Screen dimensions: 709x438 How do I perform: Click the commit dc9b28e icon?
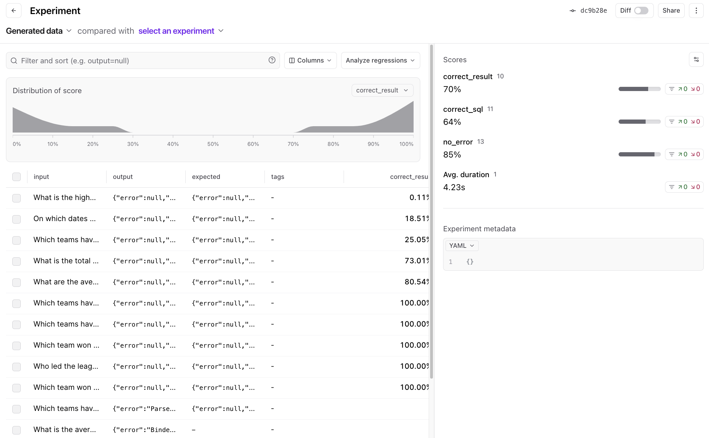point(573,11)
